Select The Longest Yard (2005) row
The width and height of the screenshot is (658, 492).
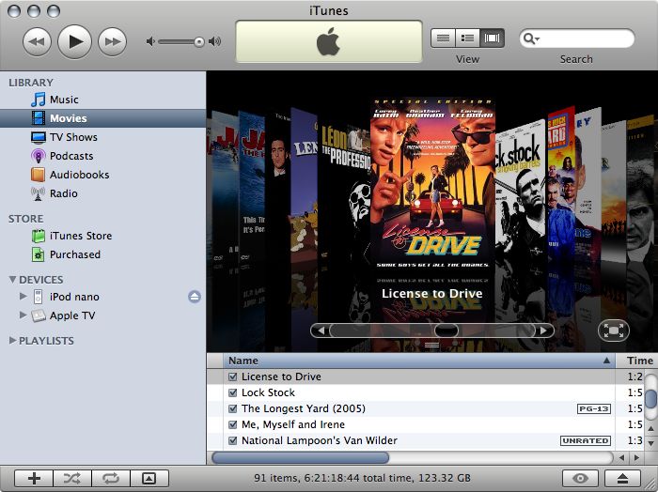coord(425,408)
